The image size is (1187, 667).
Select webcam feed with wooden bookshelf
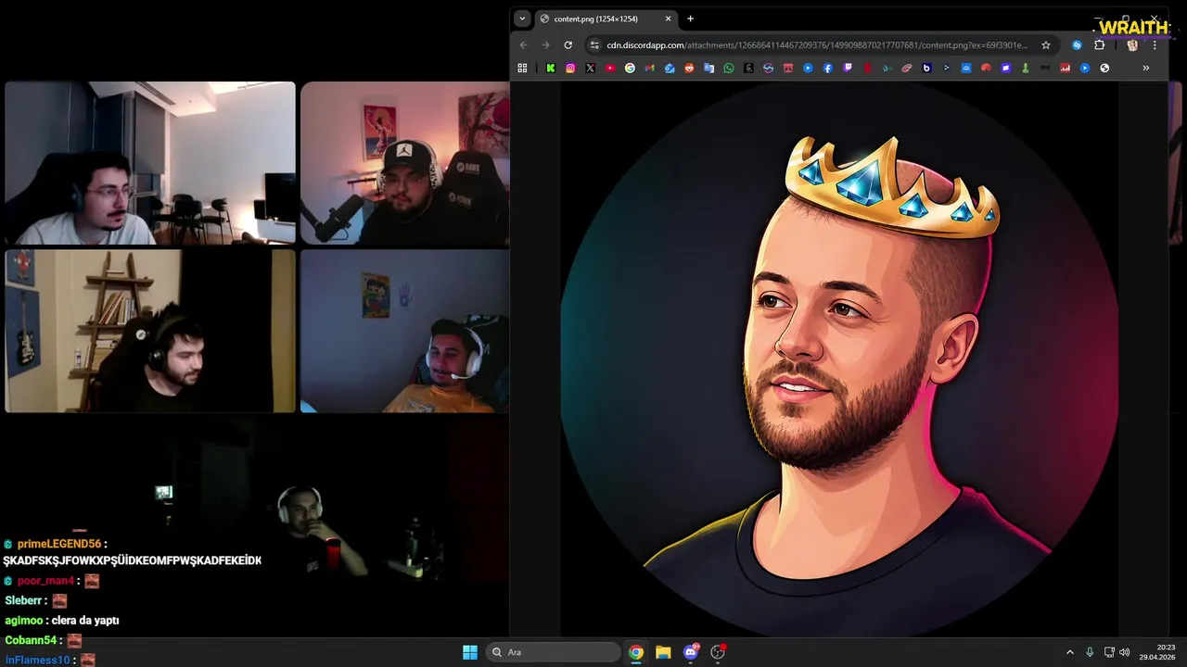[x=150, y=331]
